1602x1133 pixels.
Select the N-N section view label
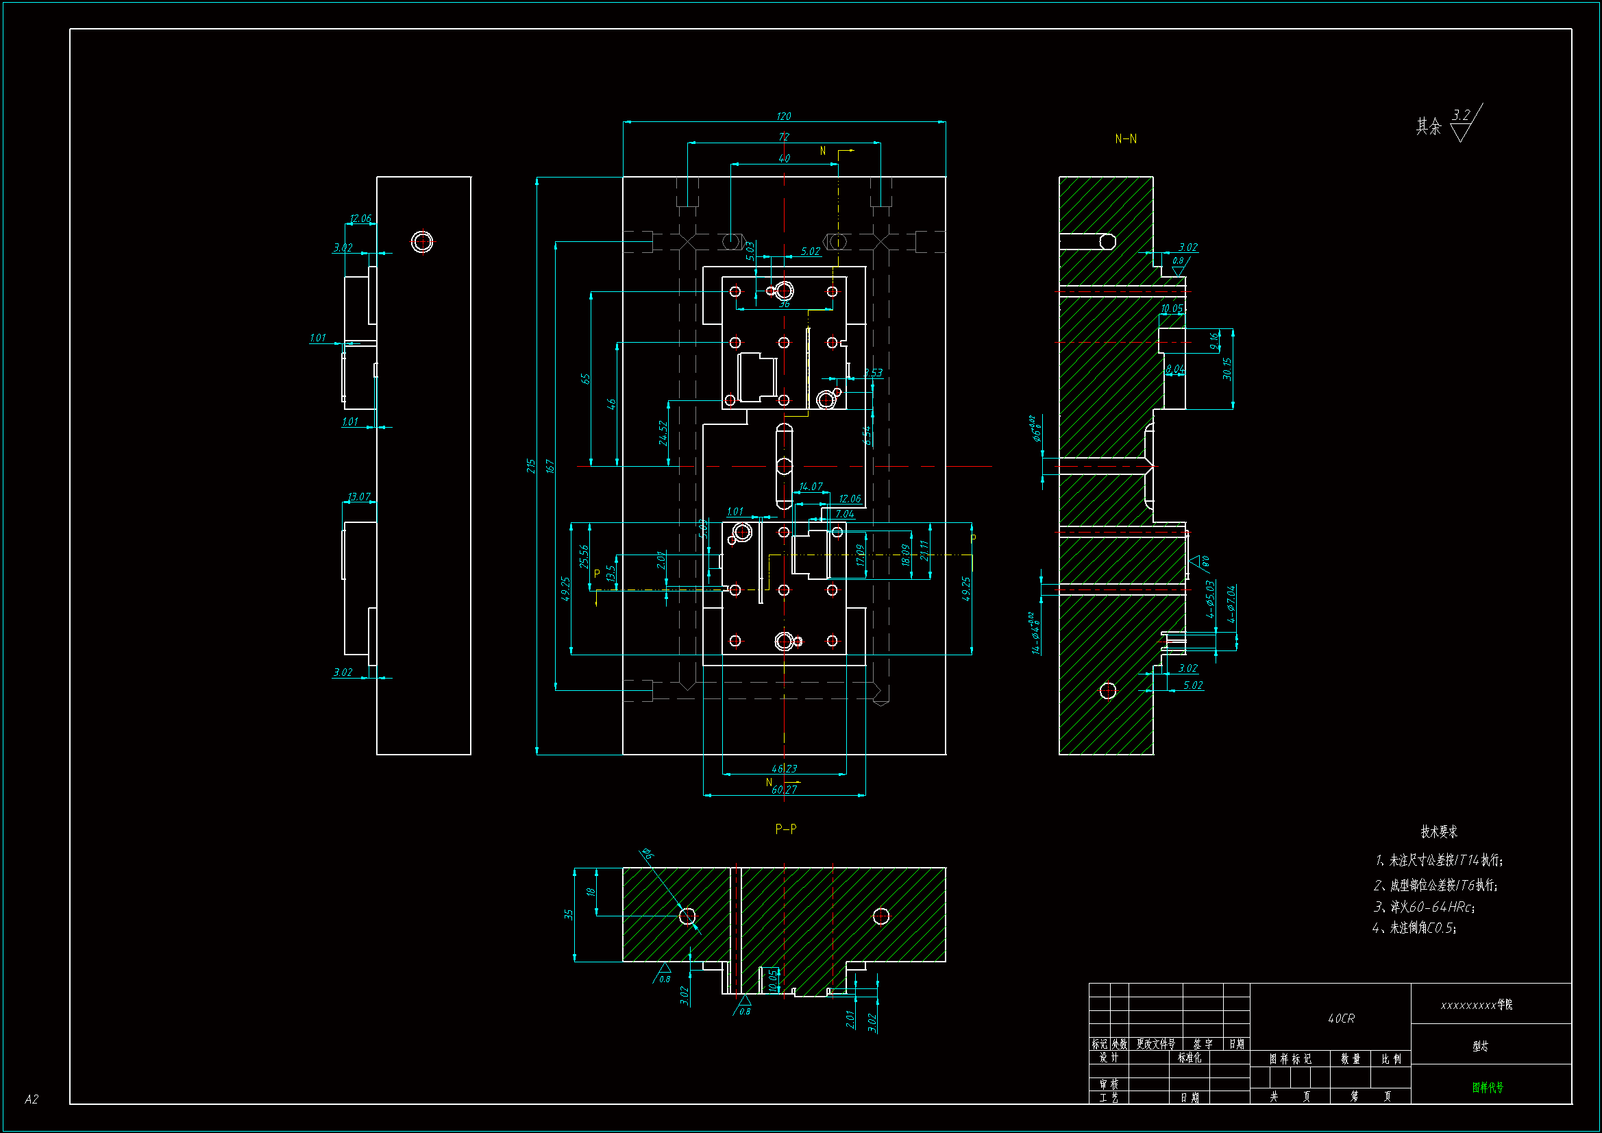pos(1126,139)
